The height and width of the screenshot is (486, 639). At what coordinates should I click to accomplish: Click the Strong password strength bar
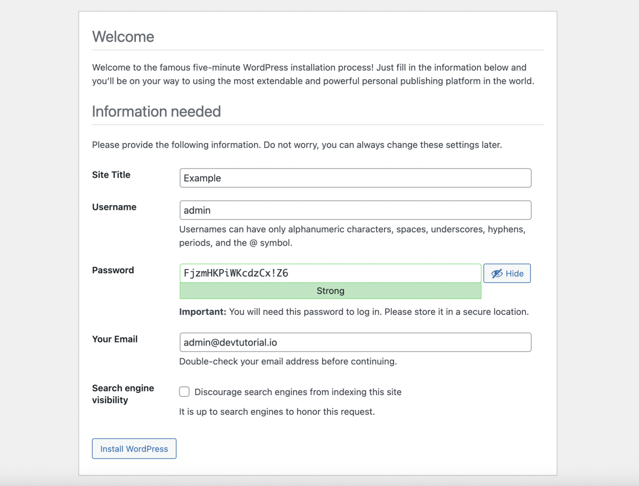click(330, 291)
